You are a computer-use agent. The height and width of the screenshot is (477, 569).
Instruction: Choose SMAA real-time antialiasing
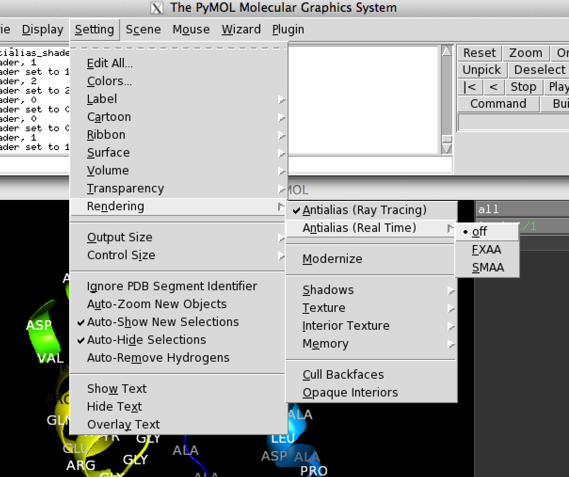point(488,268)
